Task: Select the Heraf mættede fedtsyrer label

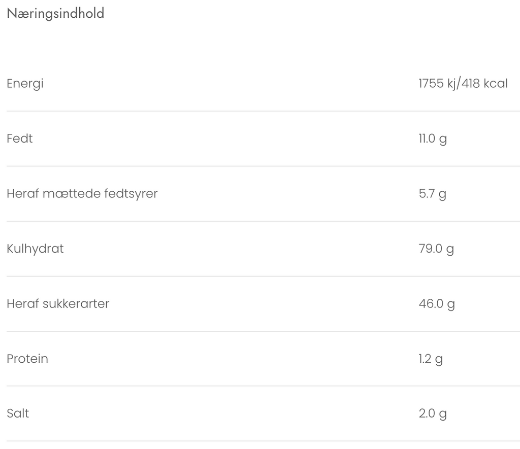Action: tap(82, 193)
